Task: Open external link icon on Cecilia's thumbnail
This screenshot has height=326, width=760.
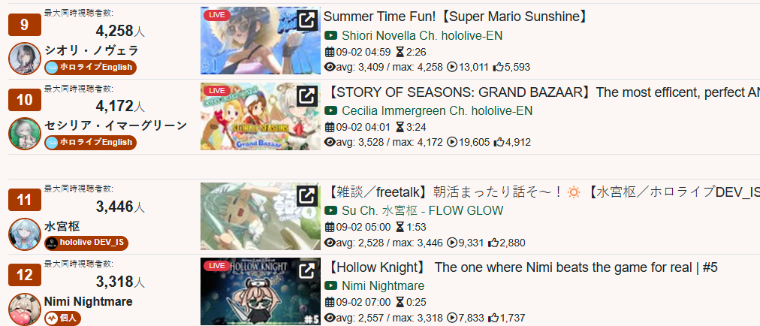Action: point(307,95)
